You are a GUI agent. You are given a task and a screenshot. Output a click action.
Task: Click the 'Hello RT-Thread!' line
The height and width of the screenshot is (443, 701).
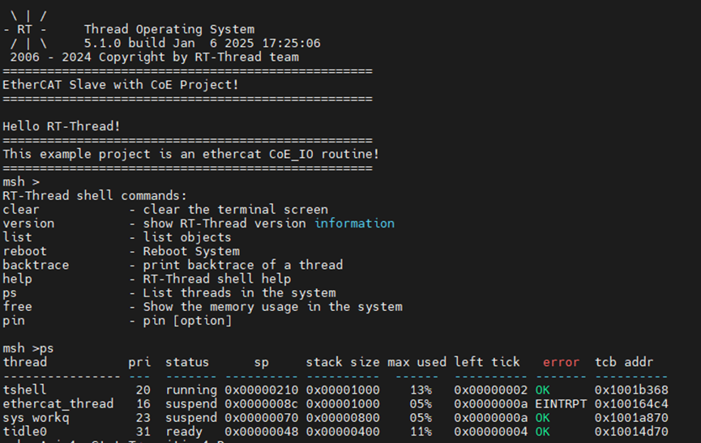[62, 126]
